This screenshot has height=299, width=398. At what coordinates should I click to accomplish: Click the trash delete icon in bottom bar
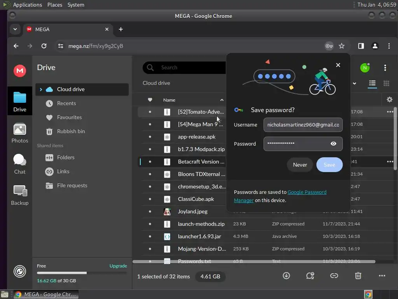point(358,276)
